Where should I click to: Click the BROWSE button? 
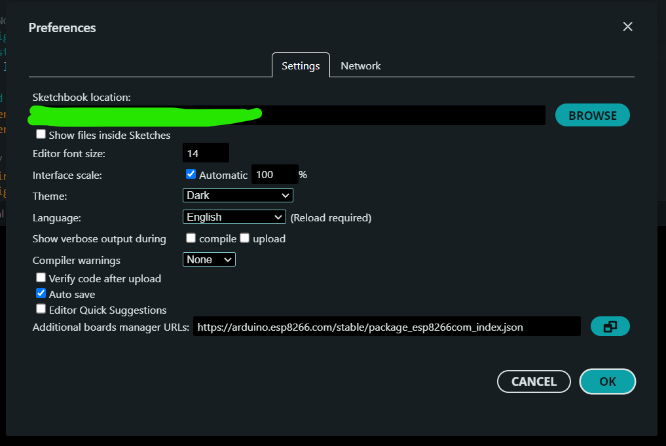pyautogui.click(x=593, y=115)
